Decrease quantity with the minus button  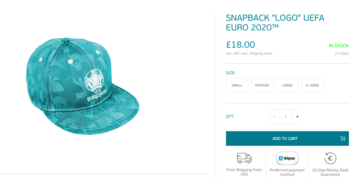(x=274, y=117)
